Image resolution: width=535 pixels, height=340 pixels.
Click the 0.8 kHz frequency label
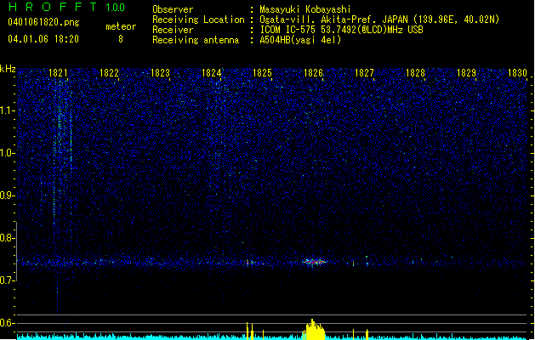click(7, 238)
